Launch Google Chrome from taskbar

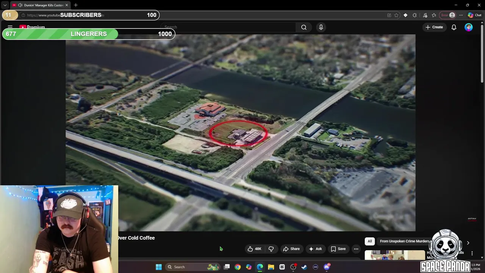coord(238,267)
